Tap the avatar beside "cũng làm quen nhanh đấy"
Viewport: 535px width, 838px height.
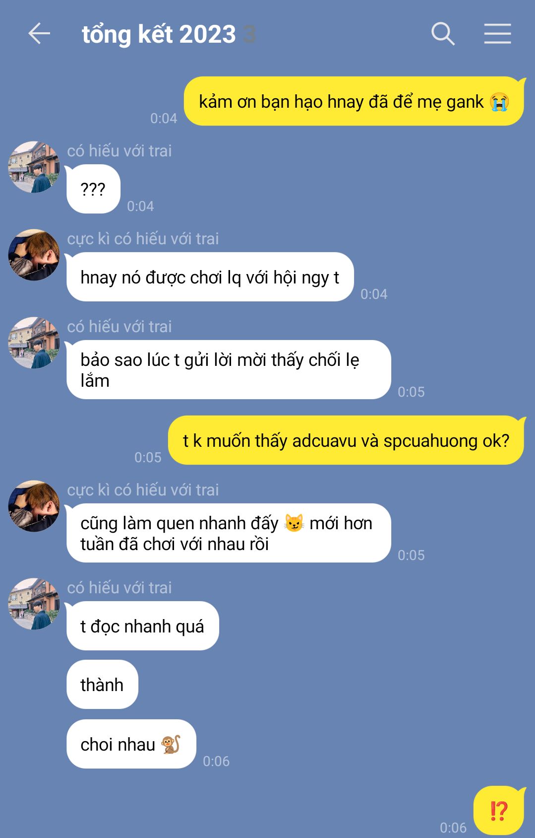pos(34,506)
